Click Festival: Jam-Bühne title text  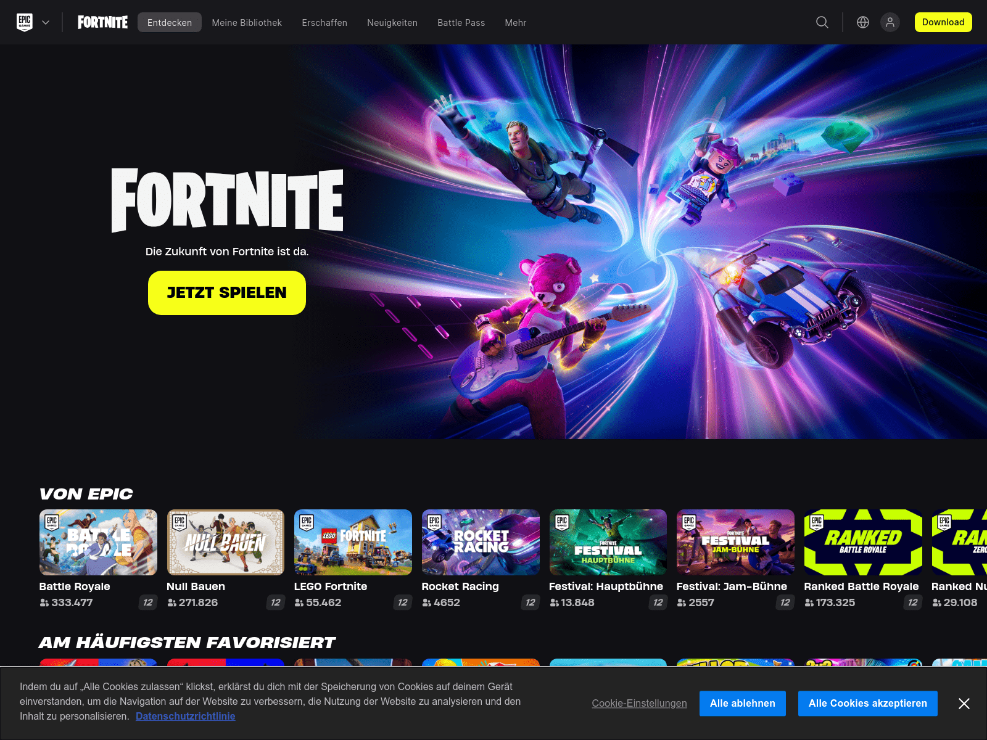[x=732, y=586]
